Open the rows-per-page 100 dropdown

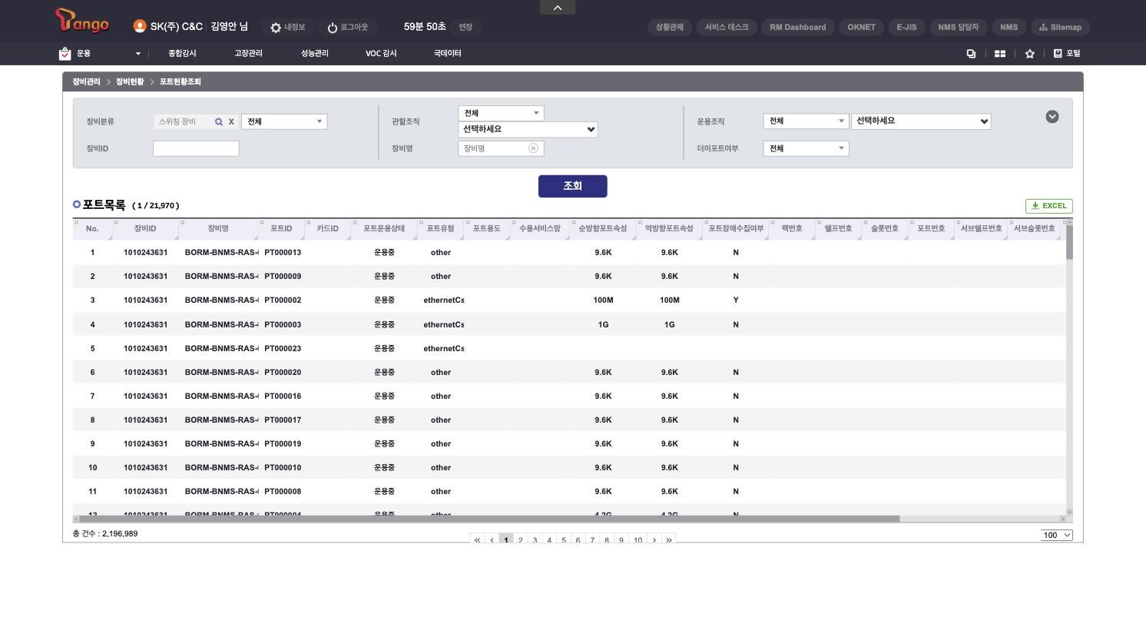tap(1057, 535)
